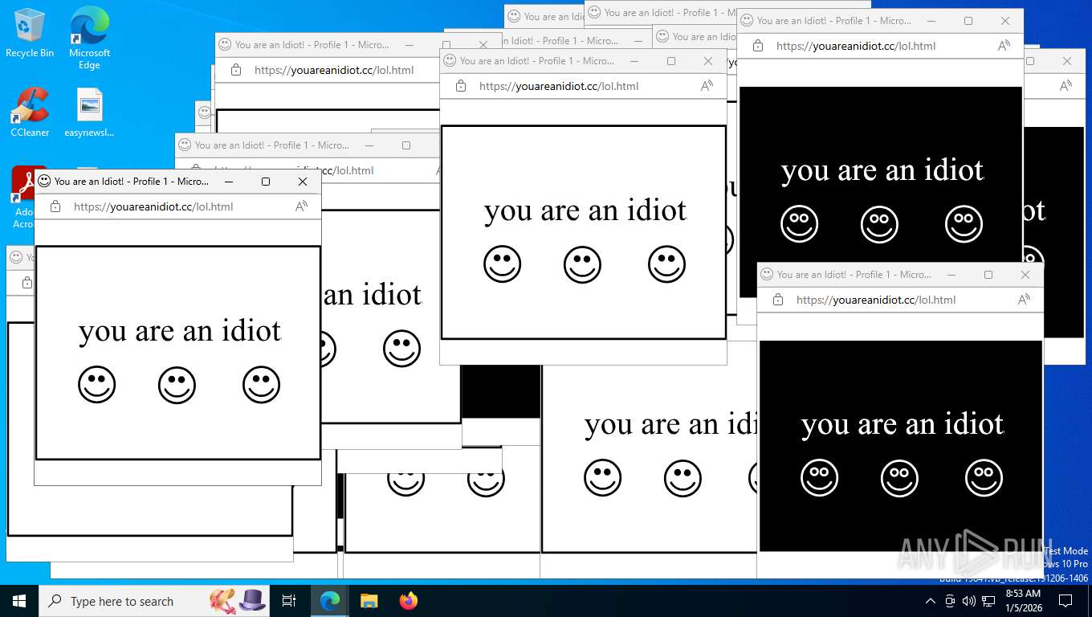View site info lock in focused popup

pyautogui.click(x=55, y=206)
